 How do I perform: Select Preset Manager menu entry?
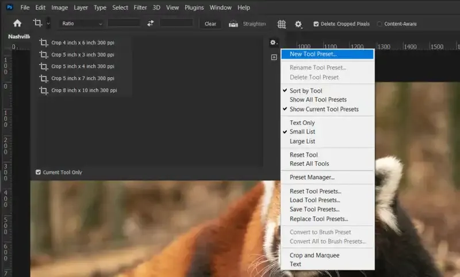pyautogui.click(x=312, y=177)
